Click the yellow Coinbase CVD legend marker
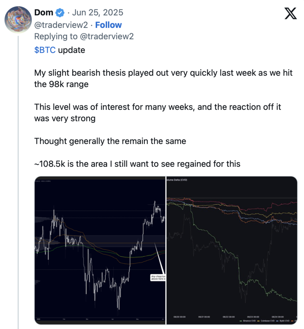The width and height of the screenshot is (304, 329). pyautogui.click(x=258, y=321)
